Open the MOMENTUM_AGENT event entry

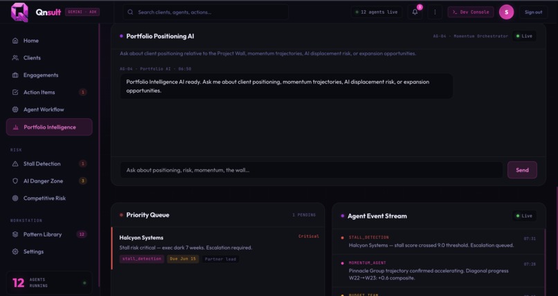pyautogui.click(x=438, y=271)
